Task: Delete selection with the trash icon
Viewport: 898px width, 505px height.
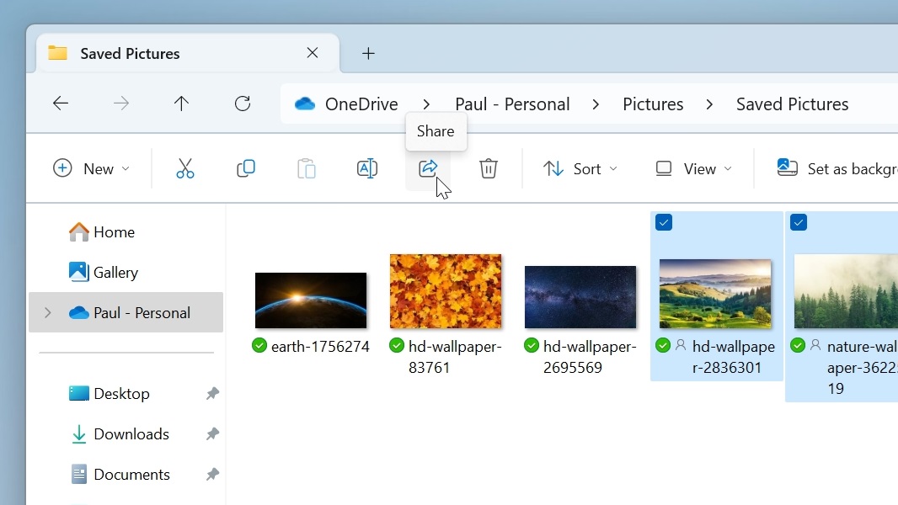Action: point(489,168)
